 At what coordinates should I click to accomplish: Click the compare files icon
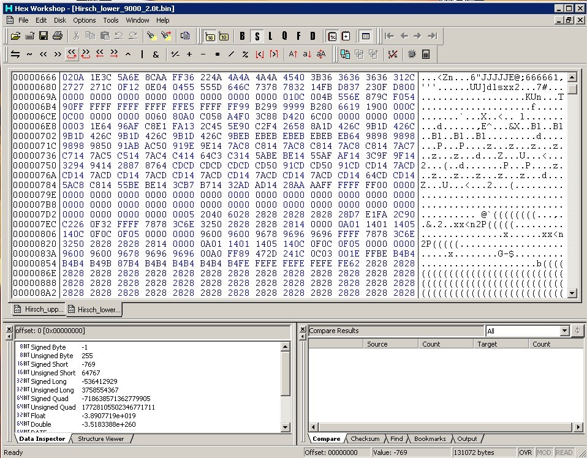coord(345,54)
